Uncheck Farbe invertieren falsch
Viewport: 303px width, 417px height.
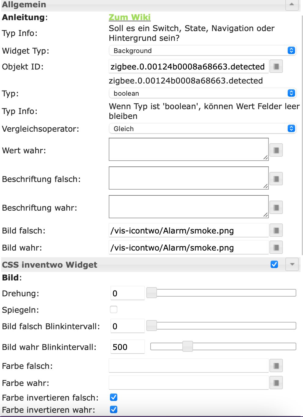click(x=114, y=397)
